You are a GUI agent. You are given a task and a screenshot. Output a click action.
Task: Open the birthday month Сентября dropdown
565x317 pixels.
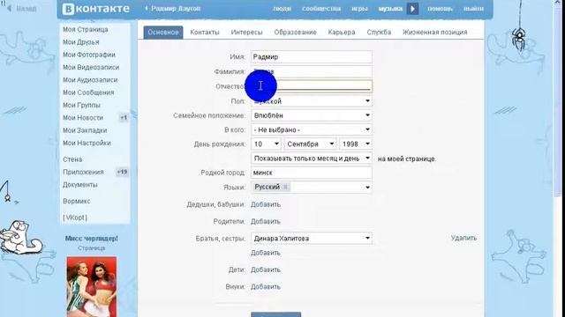coord(310,144)
